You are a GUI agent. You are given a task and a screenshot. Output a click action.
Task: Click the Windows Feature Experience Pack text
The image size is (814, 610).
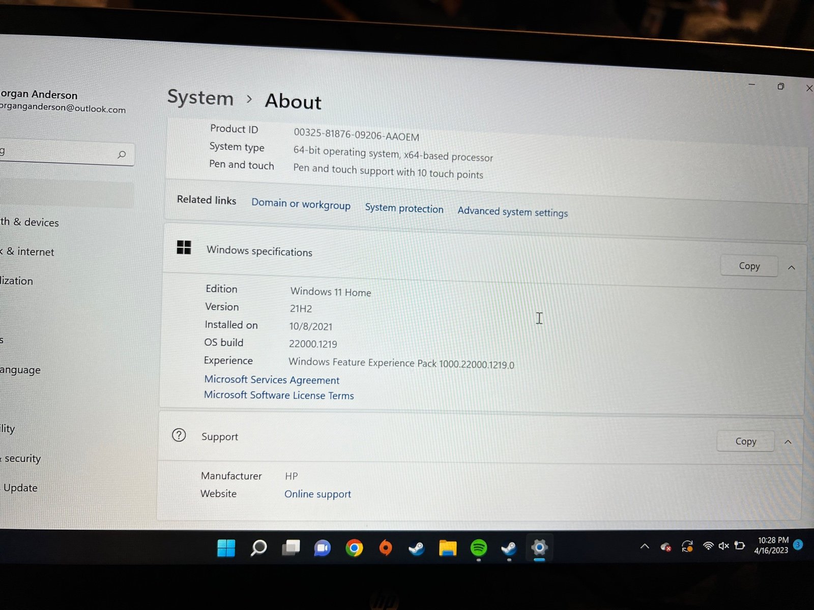(401, 363)
